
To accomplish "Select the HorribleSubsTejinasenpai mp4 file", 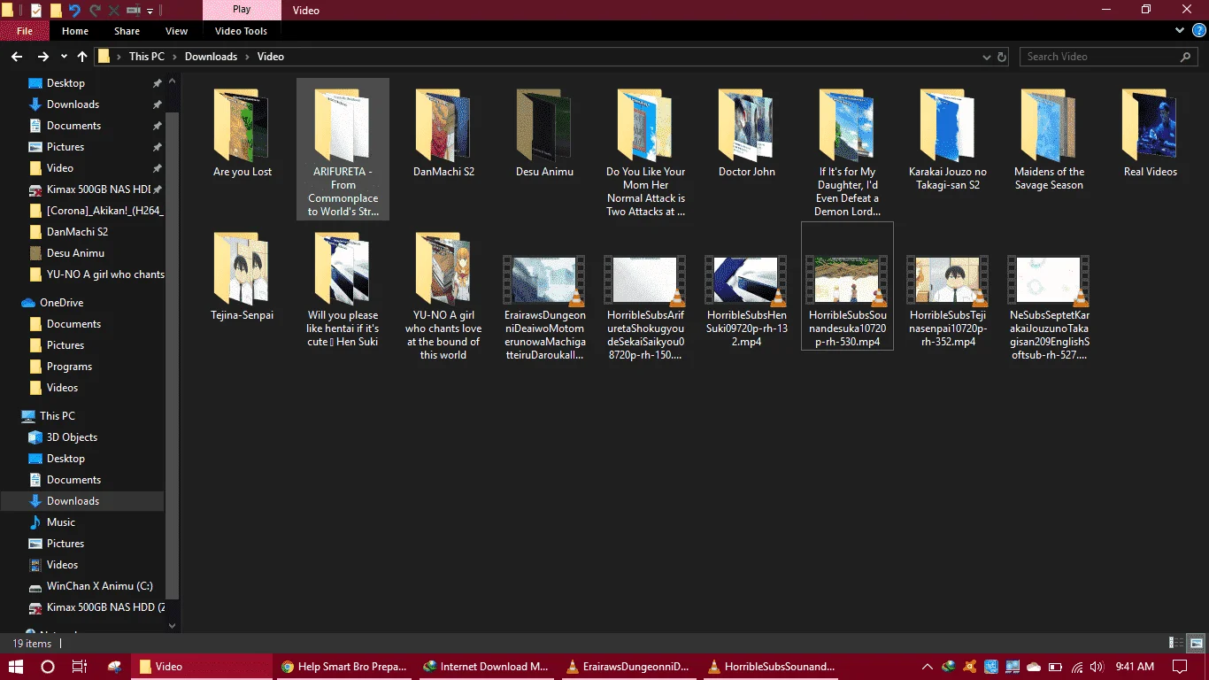I will (x=948, y=301).
